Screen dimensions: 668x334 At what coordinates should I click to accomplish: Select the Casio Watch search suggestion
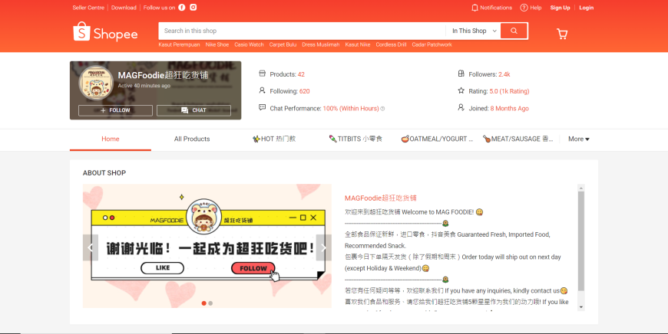click(249, 44)
